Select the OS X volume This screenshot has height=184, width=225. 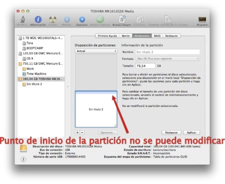(x=41, y=58)
